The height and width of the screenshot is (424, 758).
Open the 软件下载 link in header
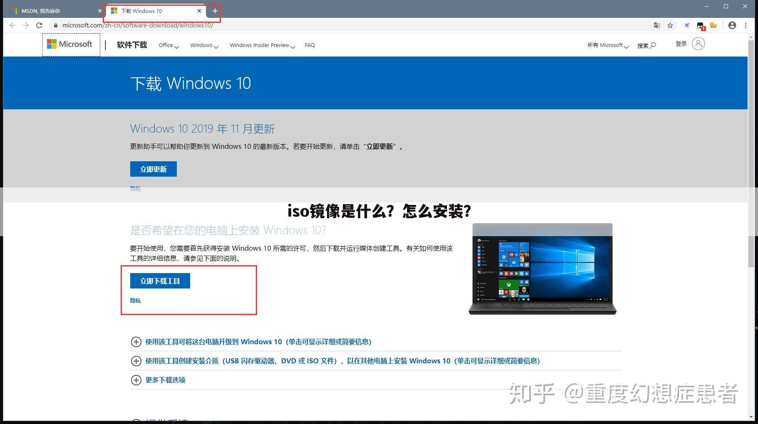132,45
